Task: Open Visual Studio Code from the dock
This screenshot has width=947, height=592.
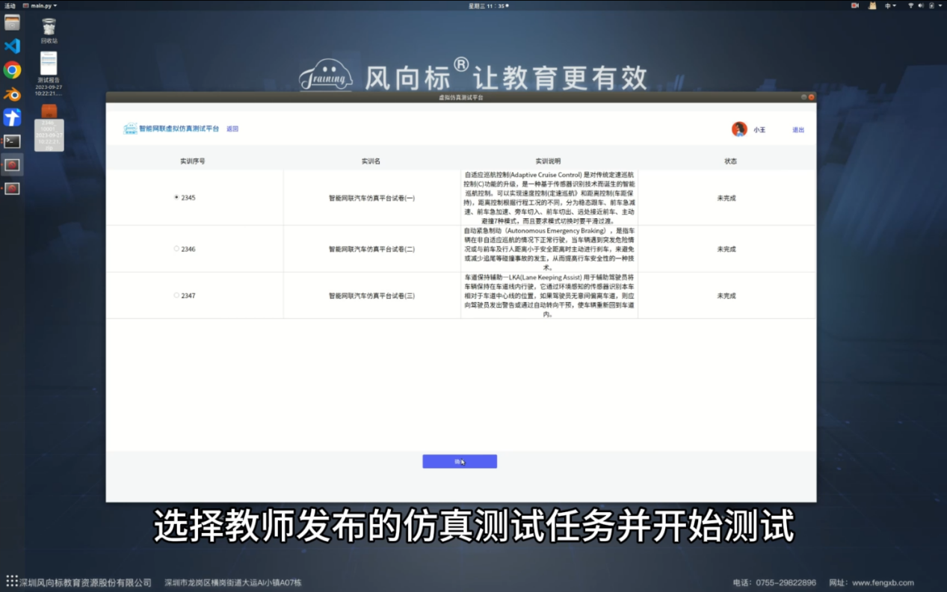Action: click(x=11, y=46)
